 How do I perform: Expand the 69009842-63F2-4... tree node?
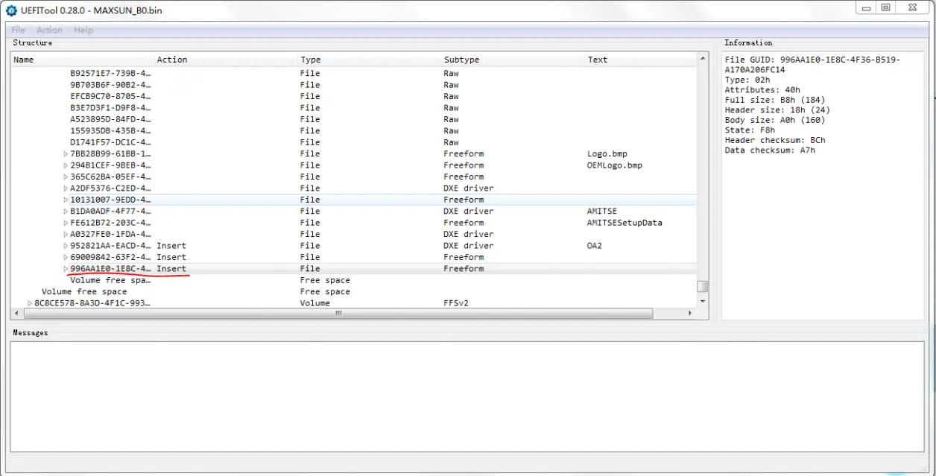66,257
